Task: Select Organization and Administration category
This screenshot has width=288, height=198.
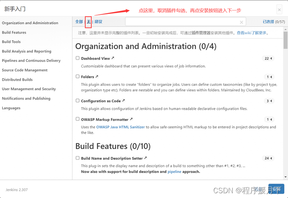Action: pyautogui.click(x=30, y=23)
